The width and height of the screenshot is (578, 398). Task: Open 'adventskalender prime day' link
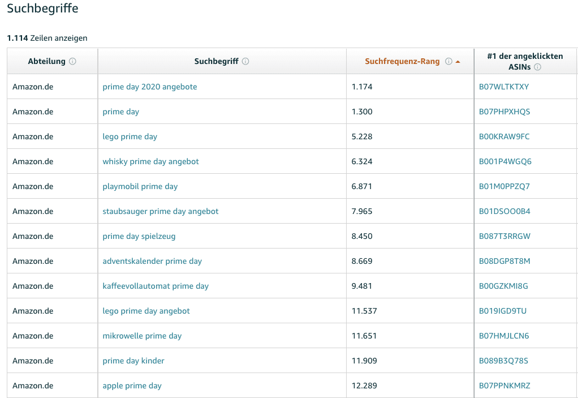[x=152, y=261]
